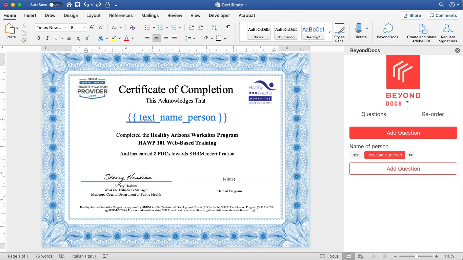Open the BeyondDocs add-in from the ribbon
Viewport: 463px width, 260px height.
pyautogui.click(x=387, y=32)
